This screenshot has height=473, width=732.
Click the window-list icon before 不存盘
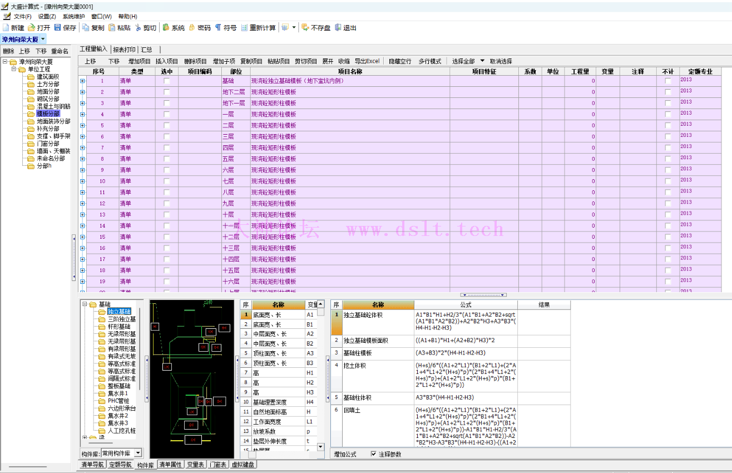tap(285, 27)
